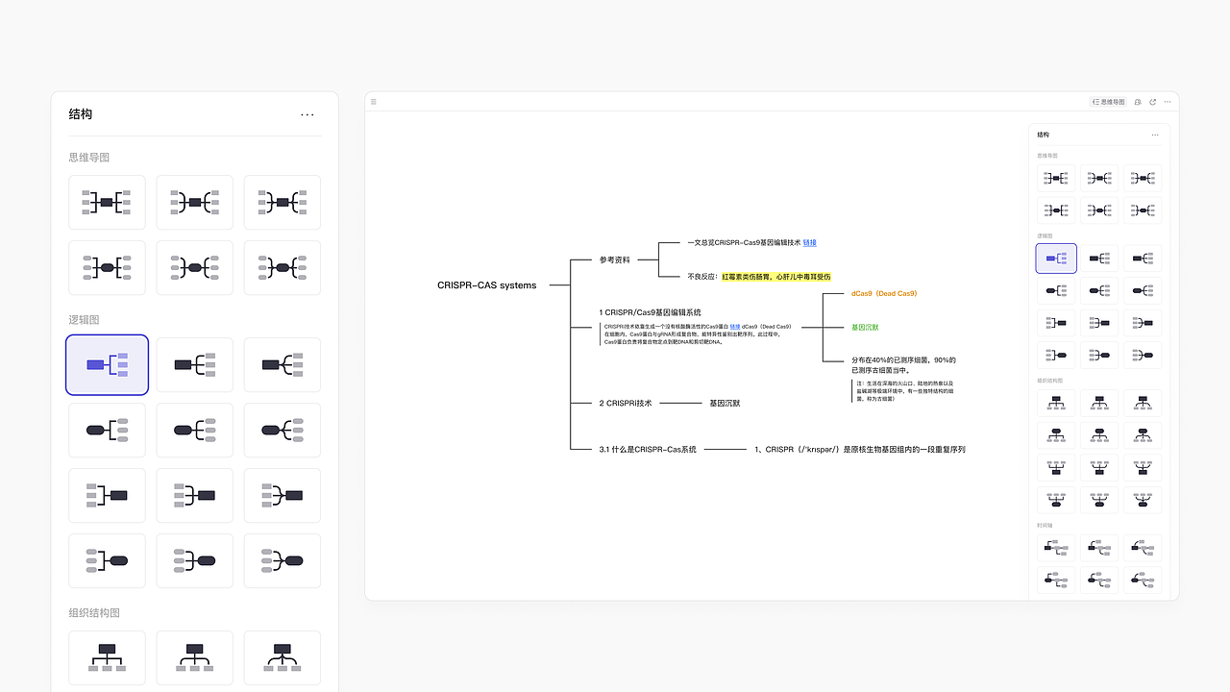App window panel: inverted org chart, oval root, curved connectors
The width and height of the screenshot is (1230, 692).
1143,500
